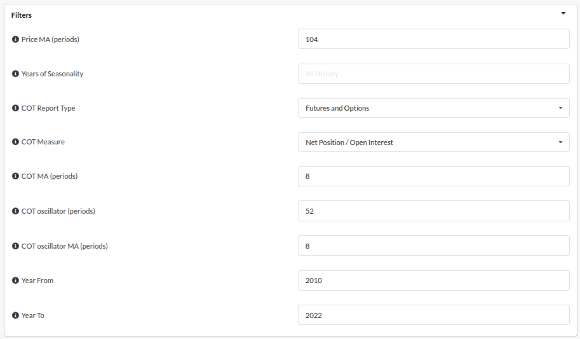Click info icon next to Year To
Image resolution: width=580 pixels, height=339 pixels.
point(15,315)
